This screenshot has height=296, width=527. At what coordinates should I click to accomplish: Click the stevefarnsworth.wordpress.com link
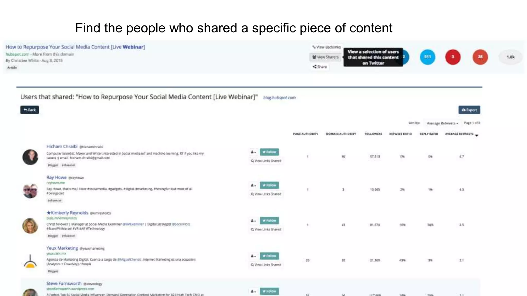pos(70,289)
